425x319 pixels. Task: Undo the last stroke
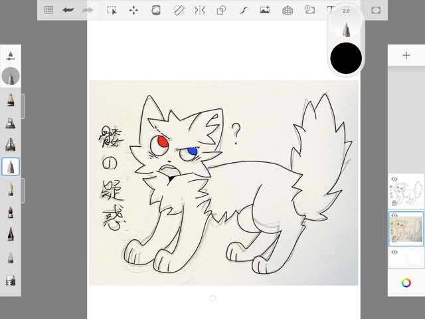coord(68,10)
